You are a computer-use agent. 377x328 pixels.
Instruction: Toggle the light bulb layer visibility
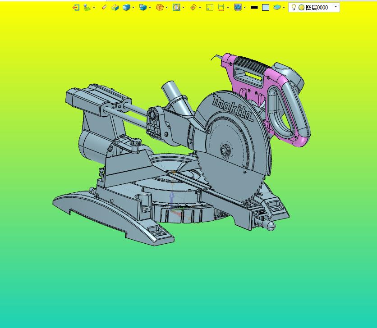(294, 7)
